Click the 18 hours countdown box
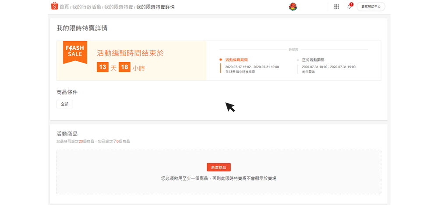This screenshot has width=438, height=205. tap(124, 67)
